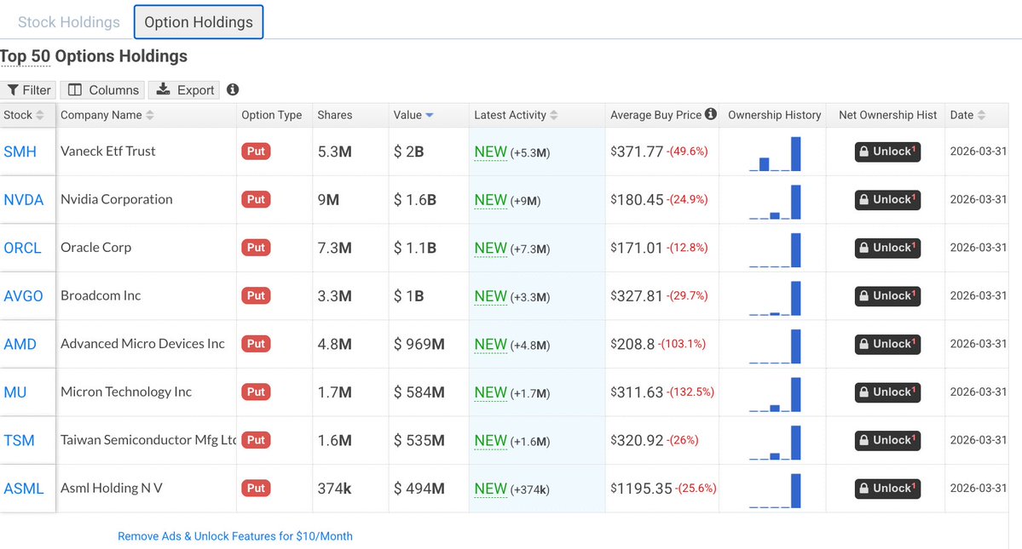Select the Nvidia Corporation company name

pos(117,199)
